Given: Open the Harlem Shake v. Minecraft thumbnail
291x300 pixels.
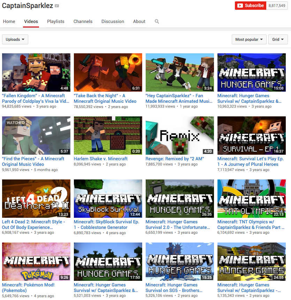Looking at the screenshot, I should (108, 136).
